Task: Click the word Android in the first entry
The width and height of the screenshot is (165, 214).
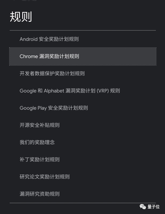Action: pos(28,39)
